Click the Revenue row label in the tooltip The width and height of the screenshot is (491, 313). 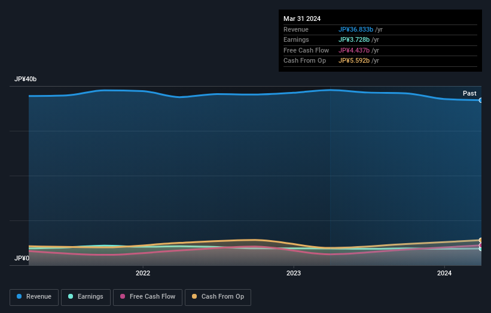(296, 29)
